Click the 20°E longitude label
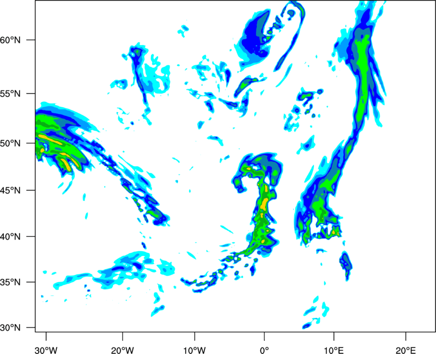 [405, 350]
